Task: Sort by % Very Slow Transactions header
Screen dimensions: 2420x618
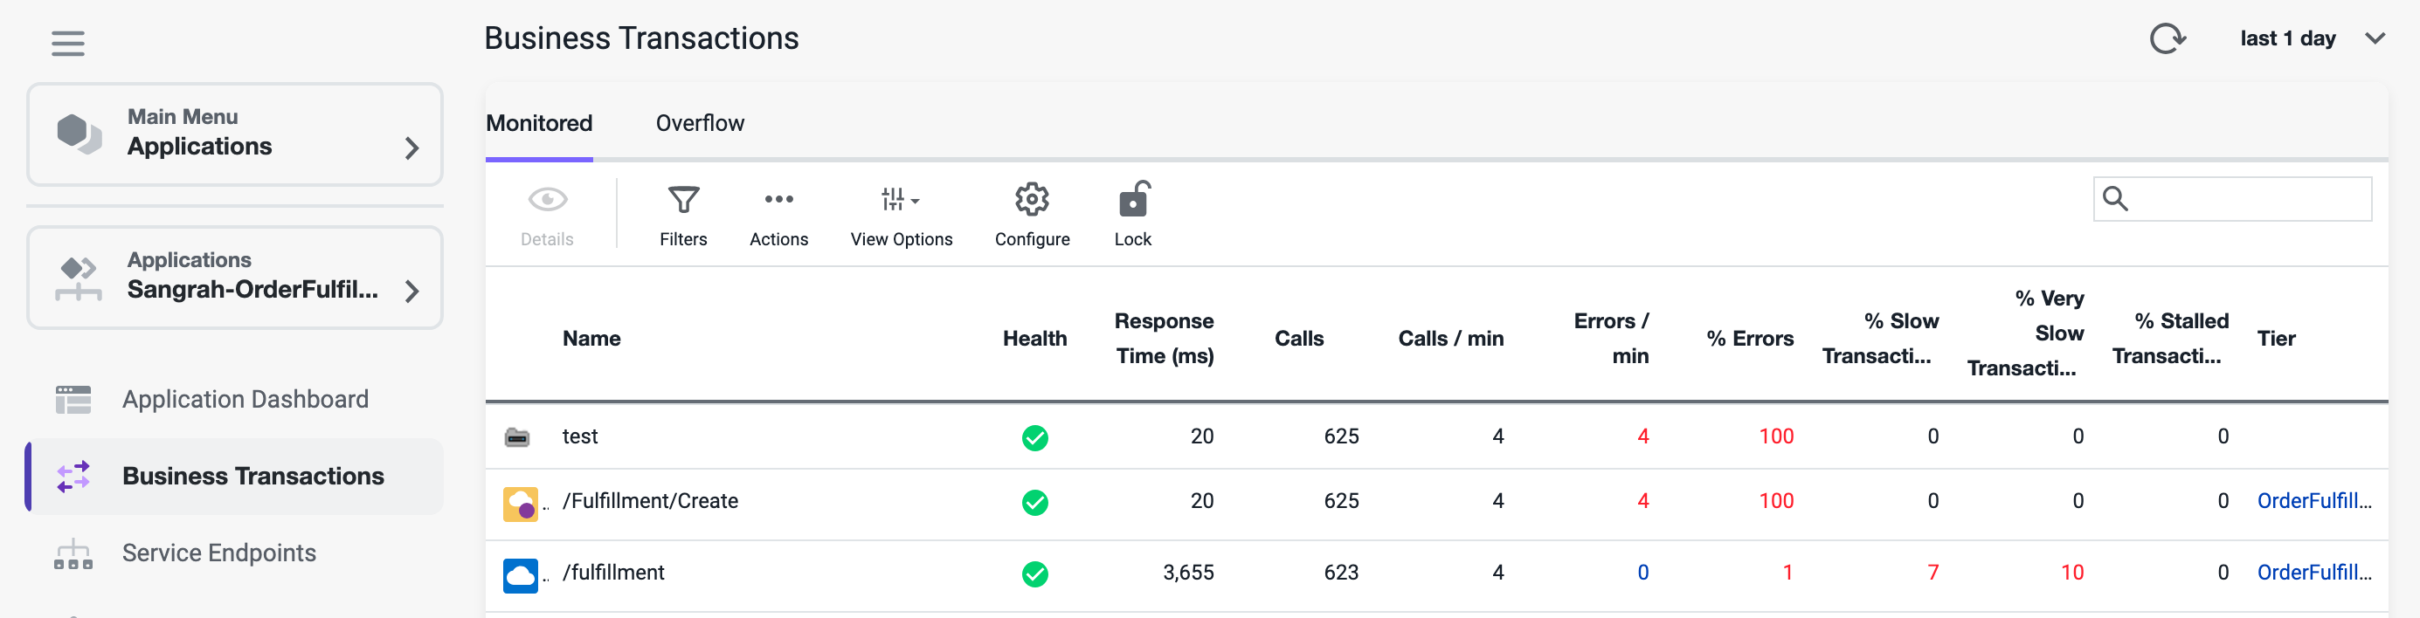Action: pyautogui.click(x=2025, y=333)
